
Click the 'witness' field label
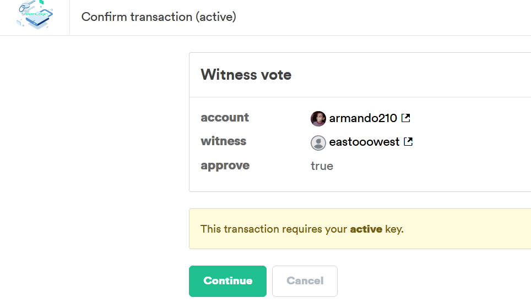[x=223, y=141]
